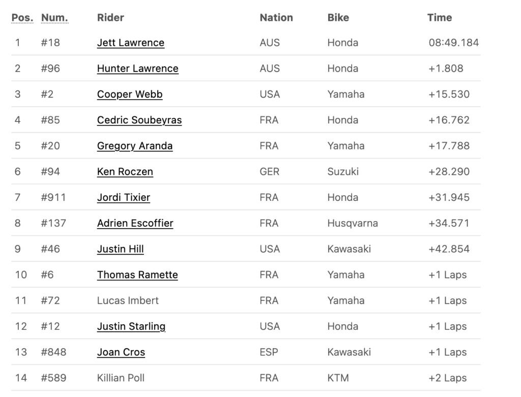Click the Rider column header

[x=110, y=18]
